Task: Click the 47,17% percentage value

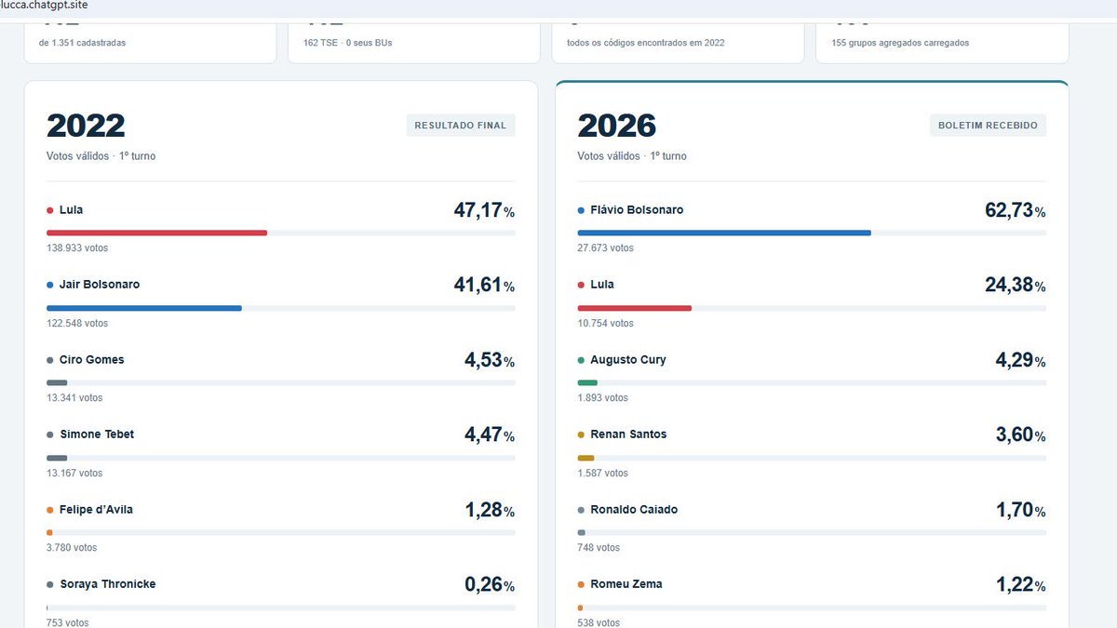Action: click(x=484, y=210)
